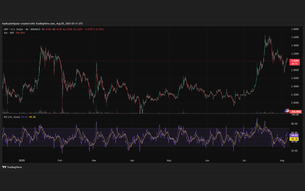Viewport: 305px width, 191px height.
Task: Select the Vol · XRP indicator label
Action: pos(9,33)
